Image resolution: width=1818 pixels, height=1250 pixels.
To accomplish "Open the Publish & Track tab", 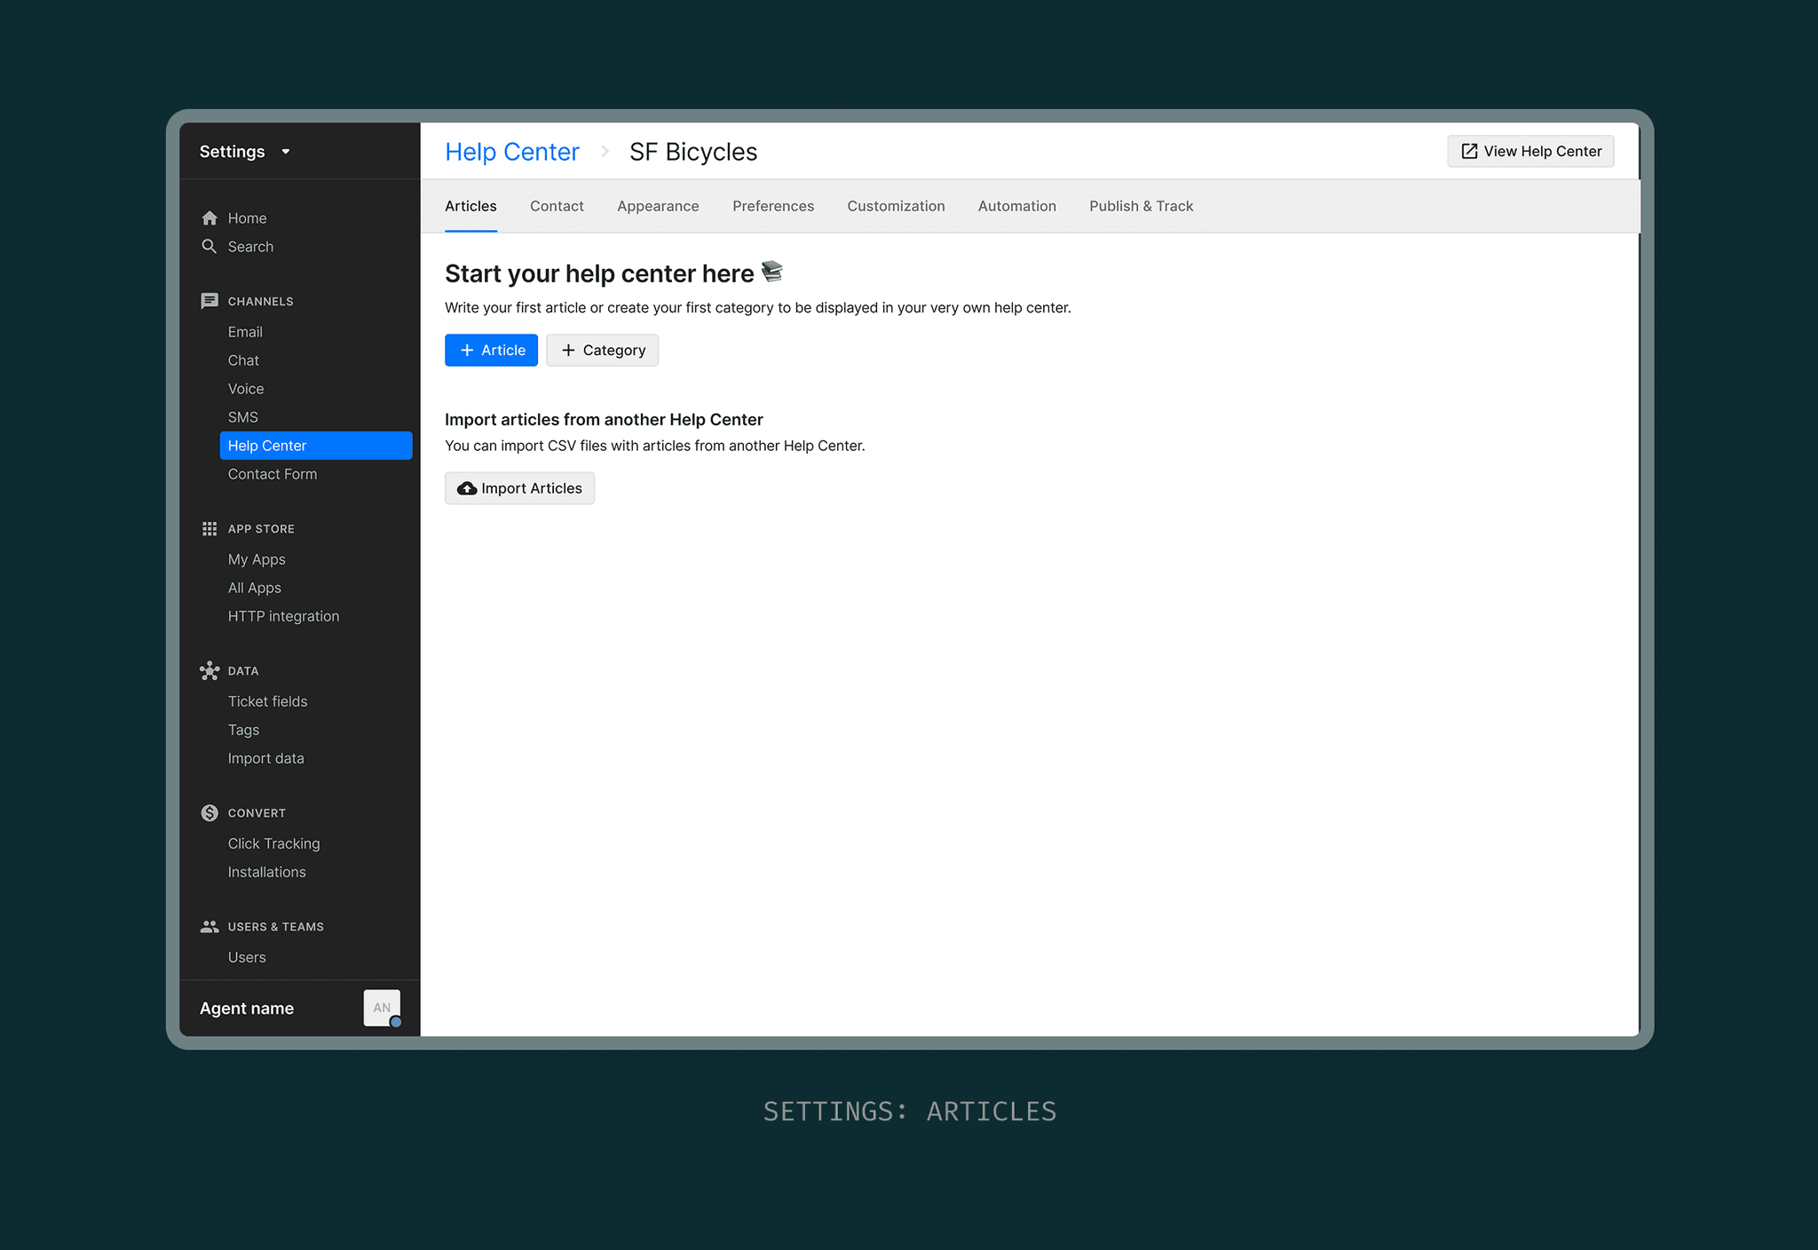I will pyautogui.click(x=1141, y=206).
